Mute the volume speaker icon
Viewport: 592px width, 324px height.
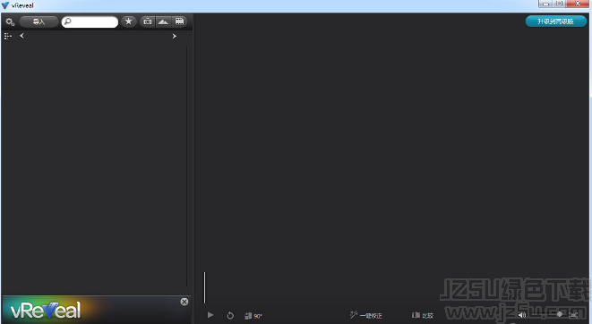click(x=522, y=315)
